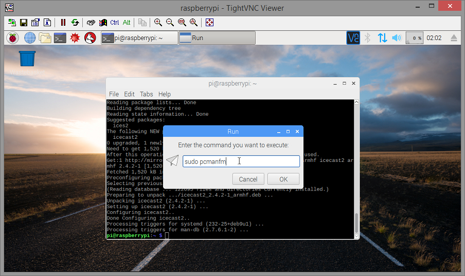This screenshot has width=465, height=276.
Task: Open the Bluetooth tray icon
Action: 368,38
